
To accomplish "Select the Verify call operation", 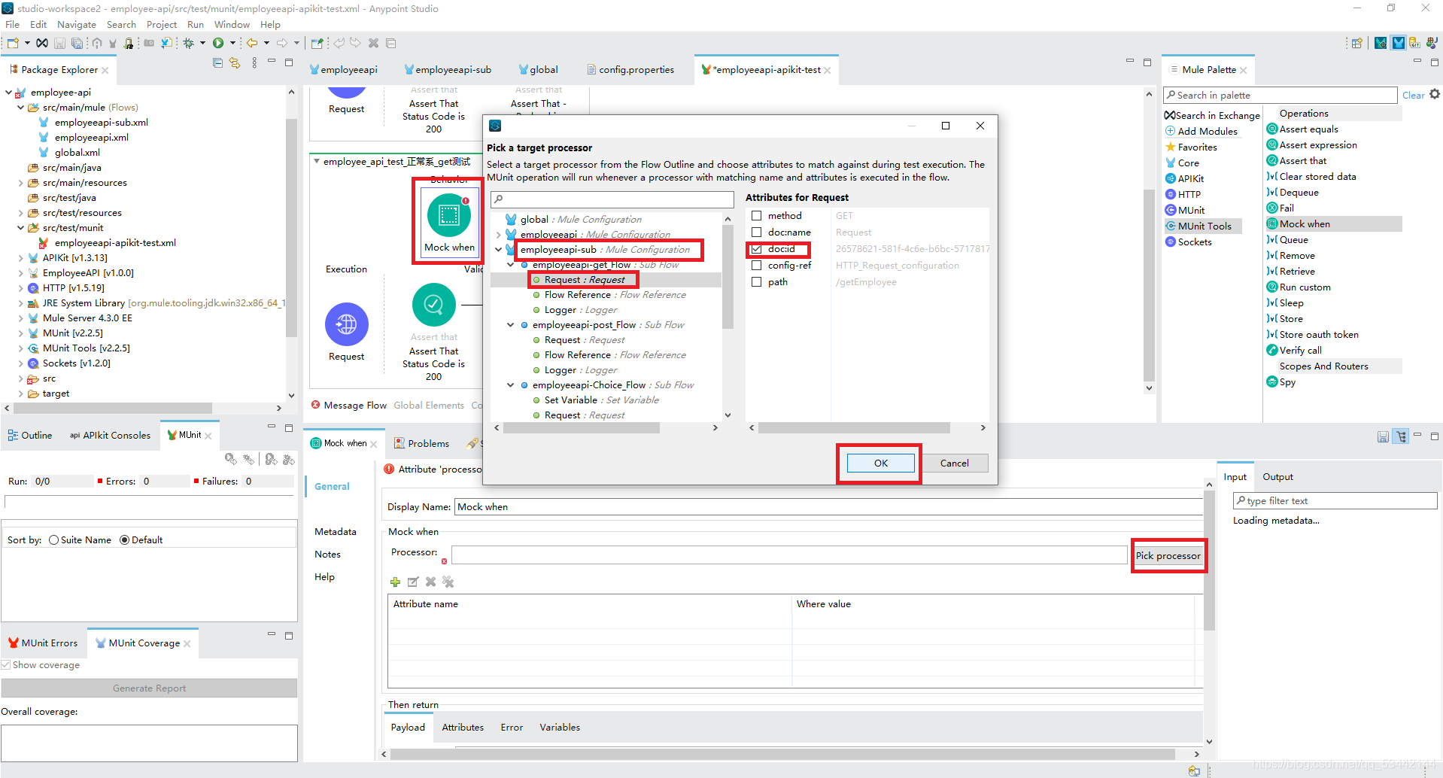I will coord(1299,351).
